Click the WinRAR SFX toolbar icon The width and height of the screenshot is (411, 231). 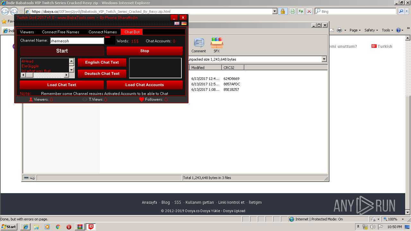[217, 45]
